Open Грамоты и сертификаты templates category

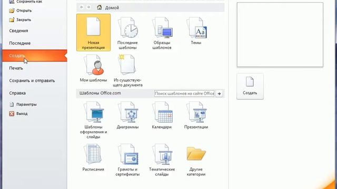(127, 160)
